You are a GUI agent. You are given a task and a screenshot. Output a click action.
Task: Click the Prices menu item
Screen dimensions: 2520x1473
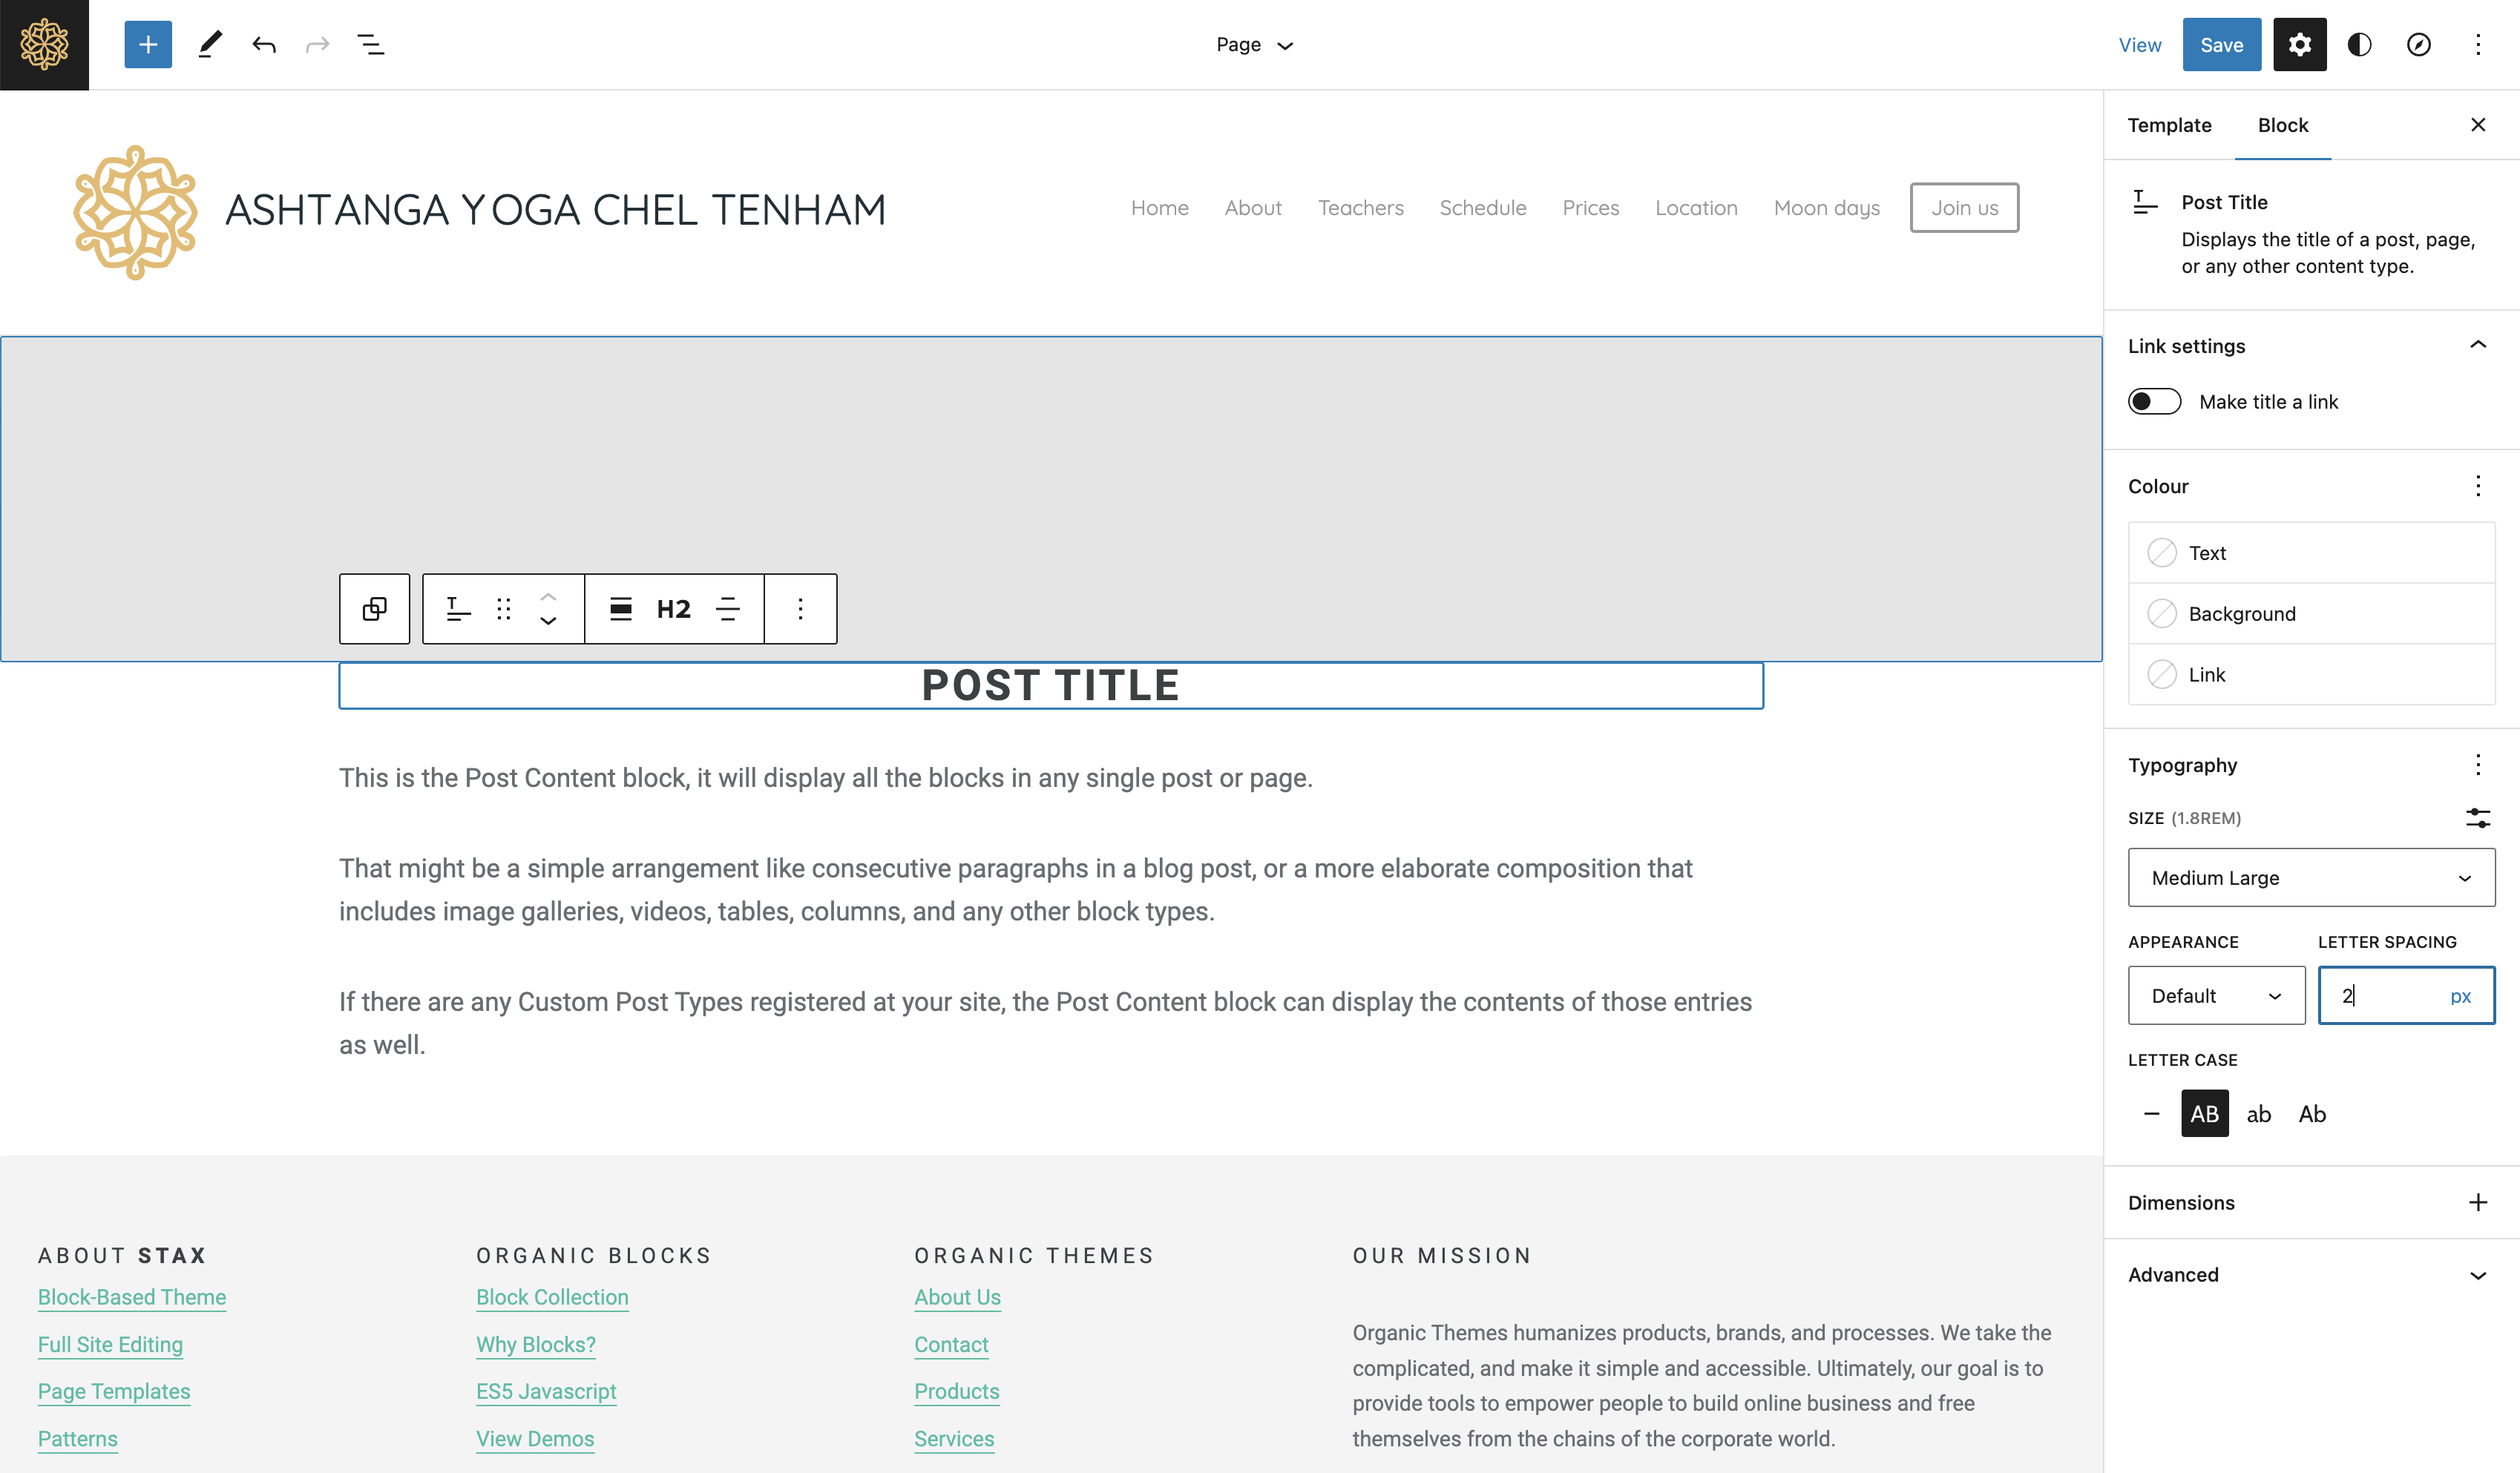1590,208
